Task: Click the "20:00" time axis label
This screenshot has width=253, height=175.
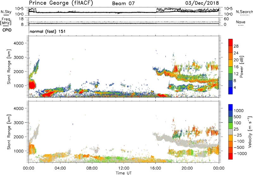Action: (187, 168)
